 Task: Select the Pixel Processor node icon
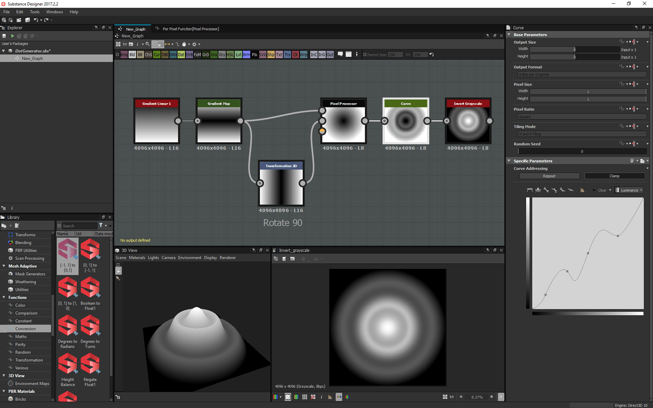click(x=255, y=54)
